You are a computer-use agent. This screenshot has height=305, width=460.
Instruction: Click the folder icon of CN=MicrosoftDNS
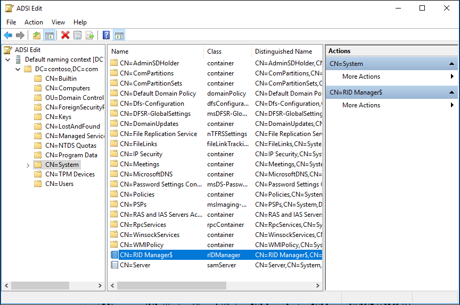coord(114,174)
